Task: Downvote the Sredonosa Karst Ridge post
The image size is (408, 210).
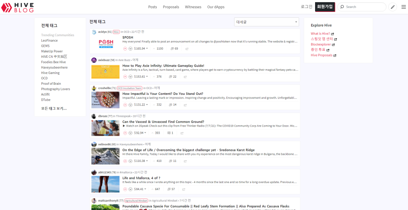Action: click(131, 161)
